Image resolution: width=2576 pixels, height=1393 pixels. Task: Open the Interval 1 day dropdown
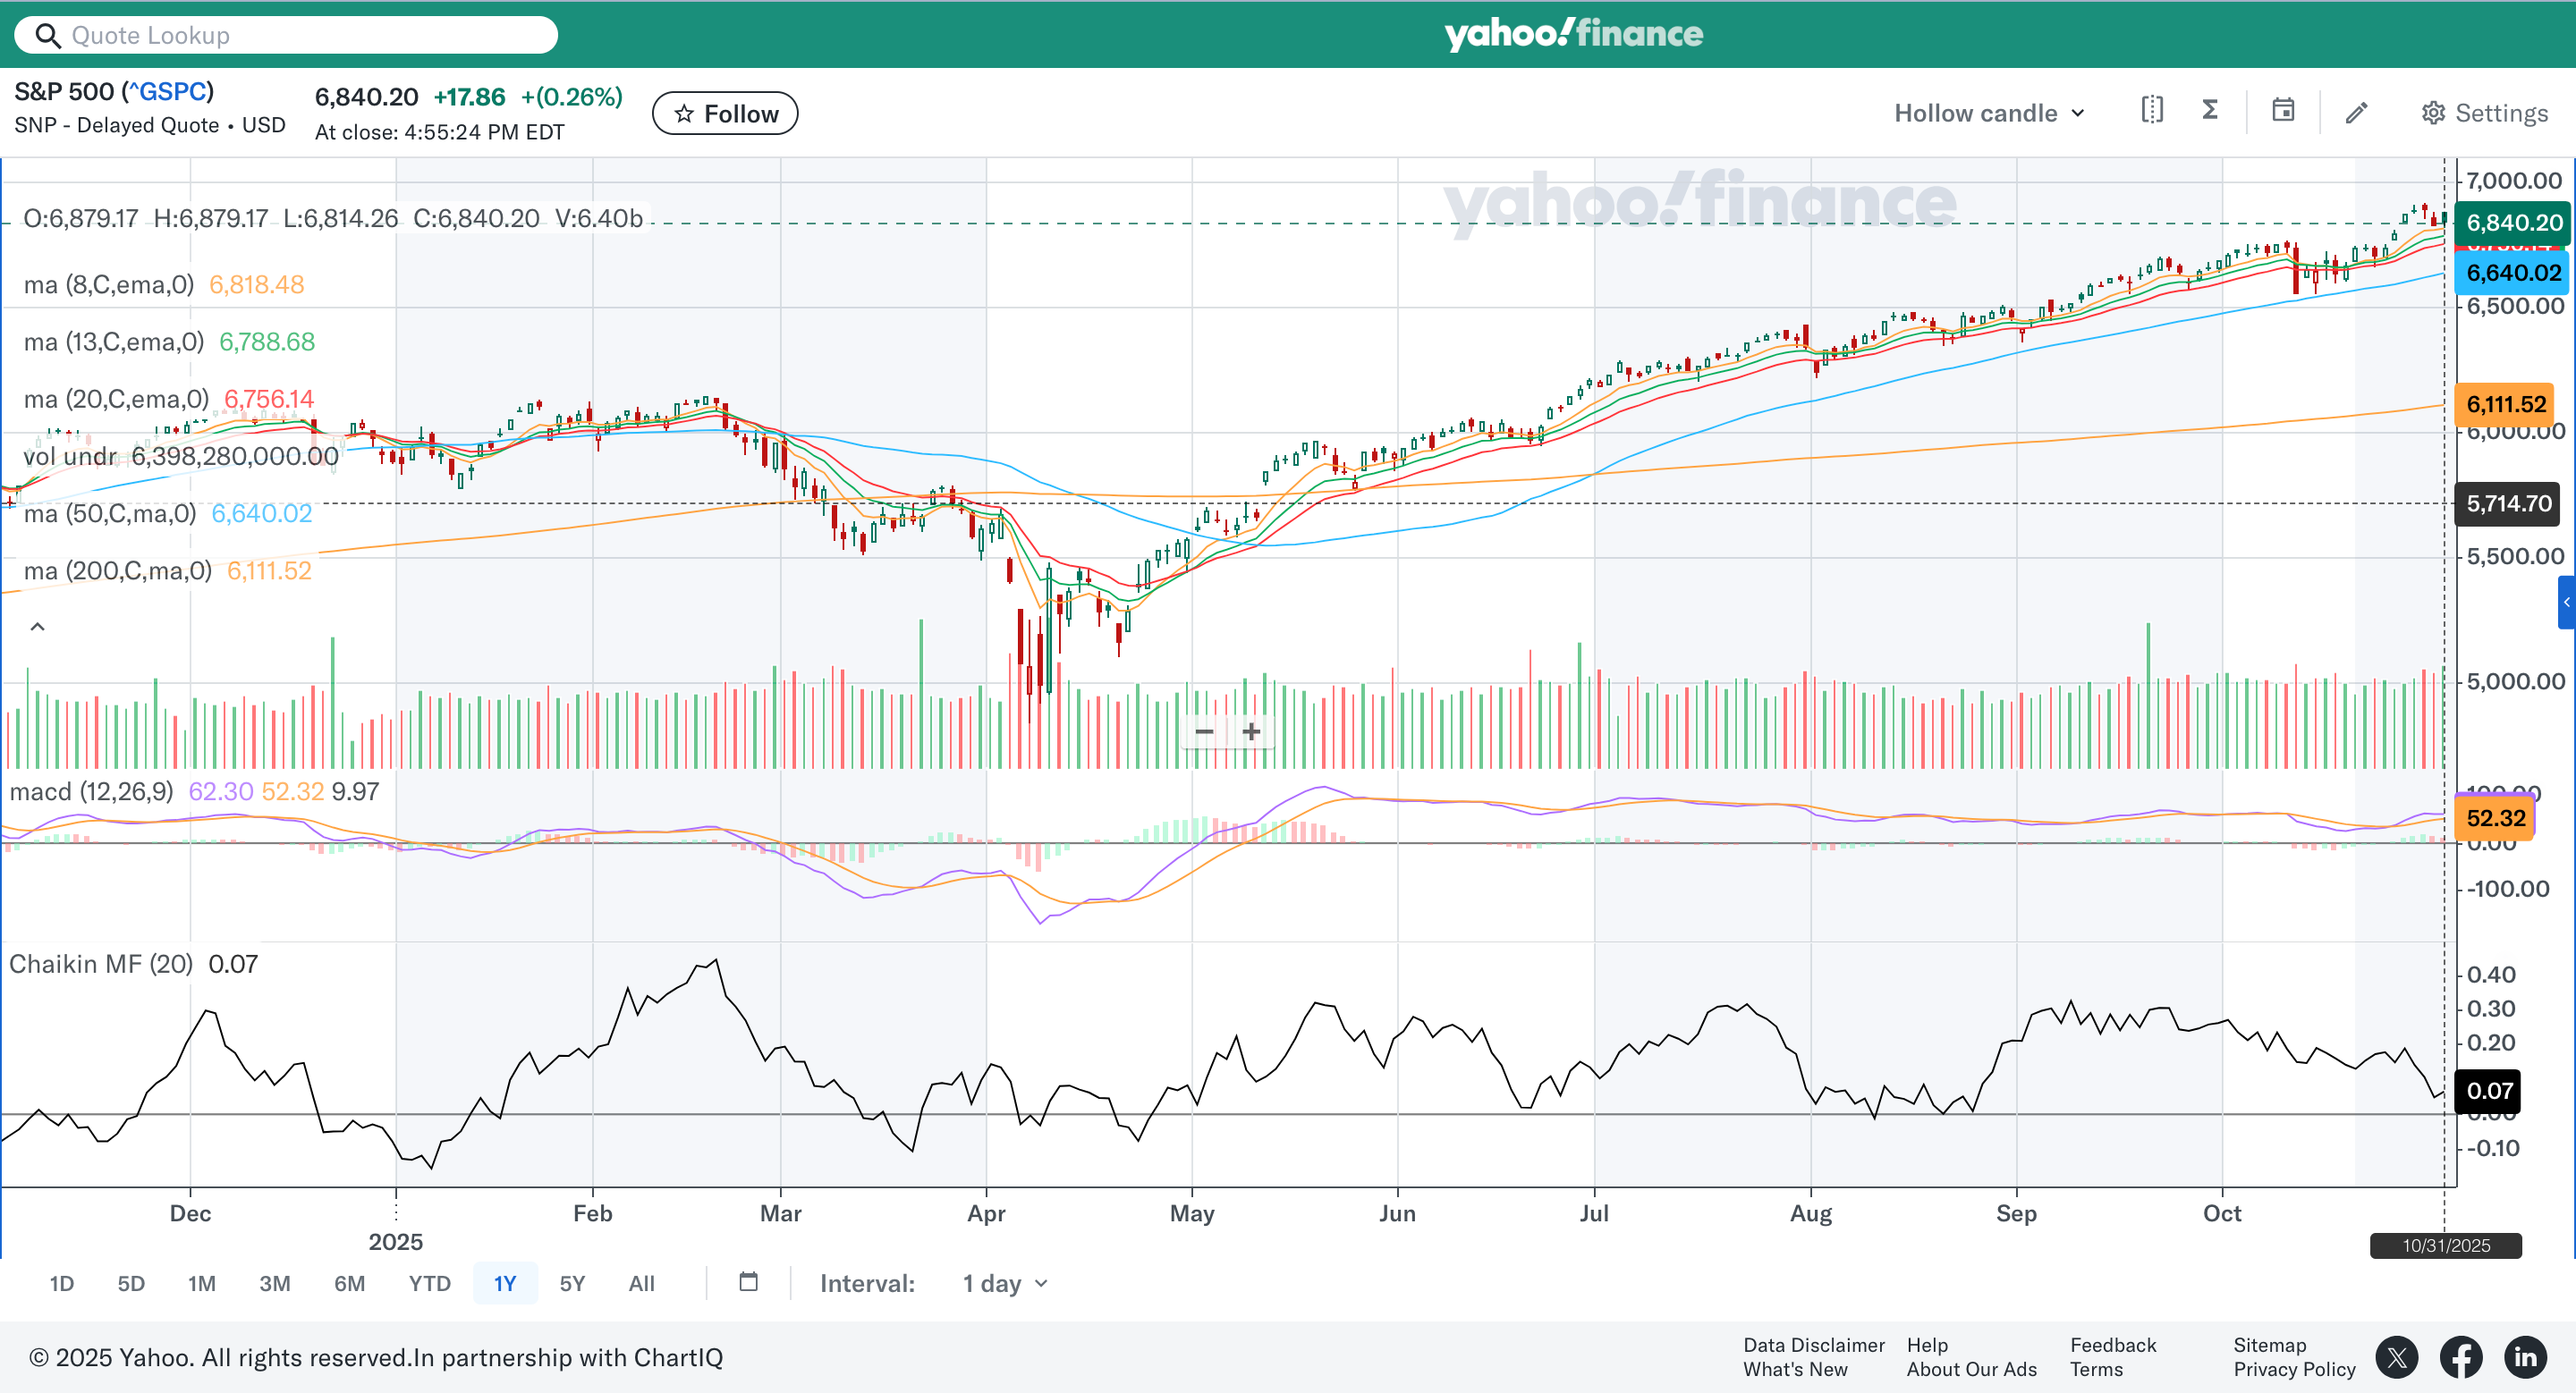1004,1283
